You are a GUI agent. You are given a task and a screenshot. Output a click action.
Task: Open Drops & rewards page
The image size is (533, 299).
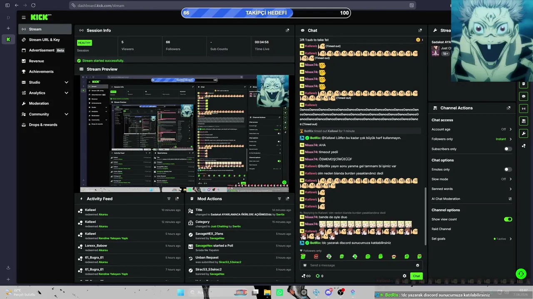[x=45, y=125]
